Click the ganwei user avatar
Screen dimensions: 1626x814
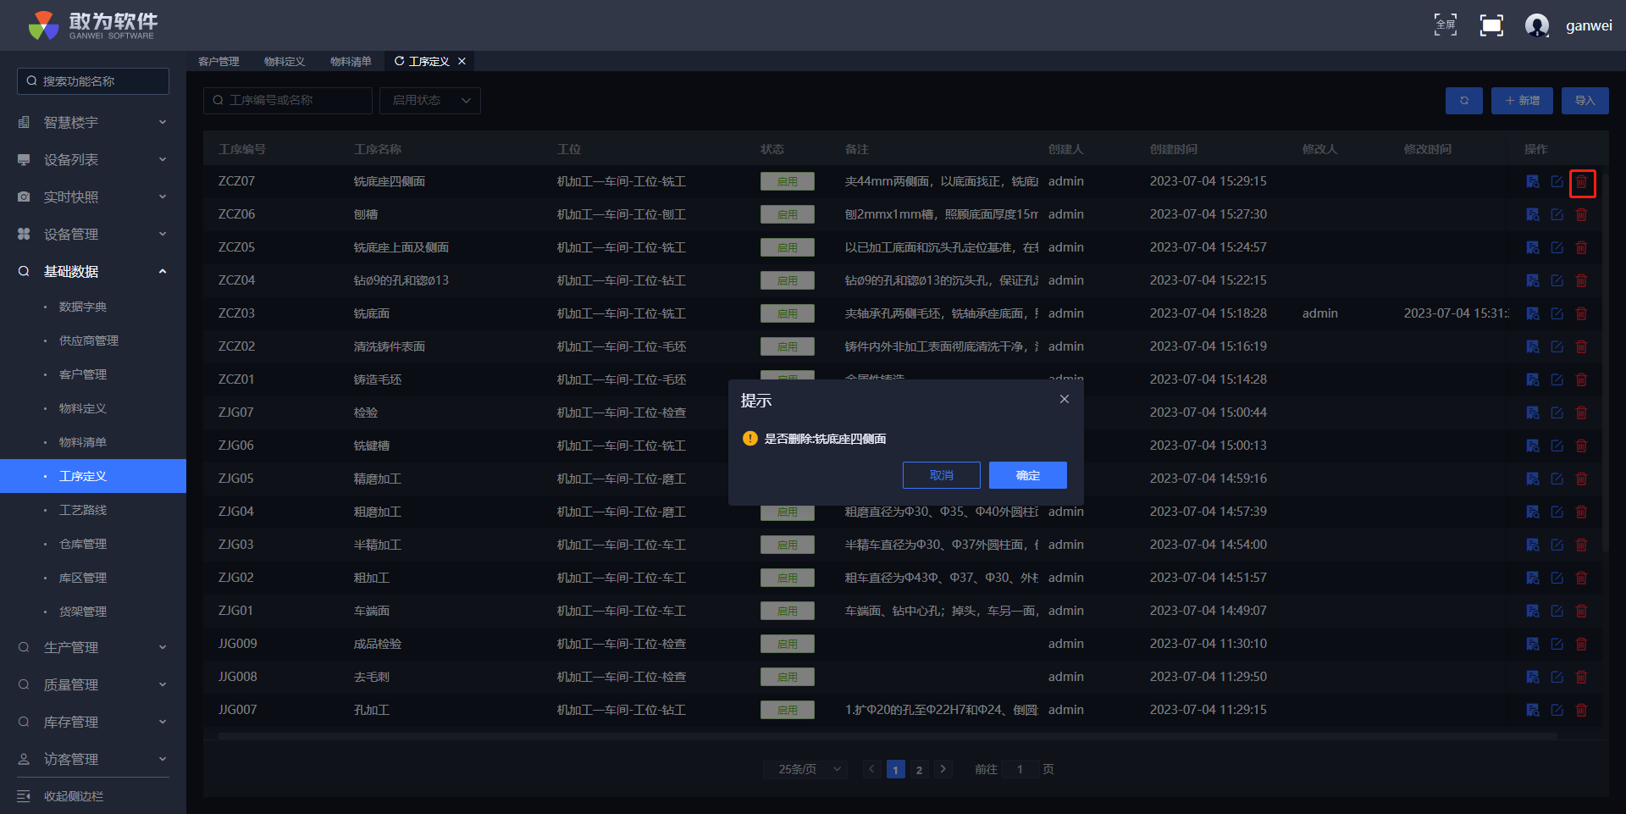[x=1536, y=25]
